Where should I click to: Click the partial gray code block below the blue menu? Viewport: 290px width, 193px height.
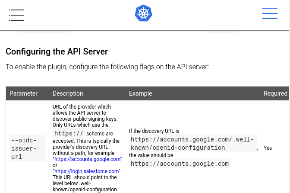coord(221,32)
